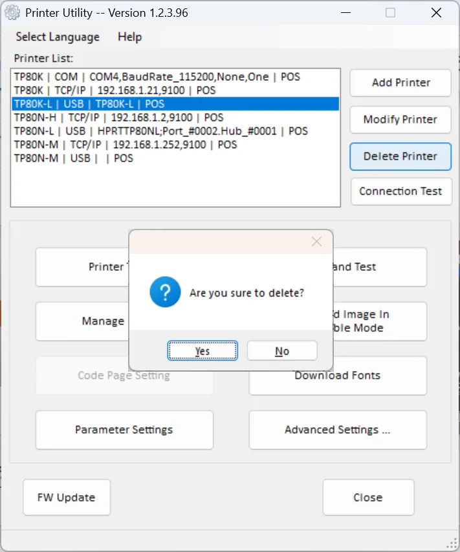
Task: Open the Help menu
Action: coord(129,37)
